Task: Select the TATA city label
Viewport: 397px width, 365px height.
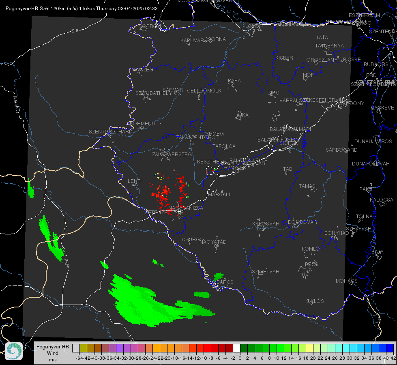Action: tap(322, 37)
